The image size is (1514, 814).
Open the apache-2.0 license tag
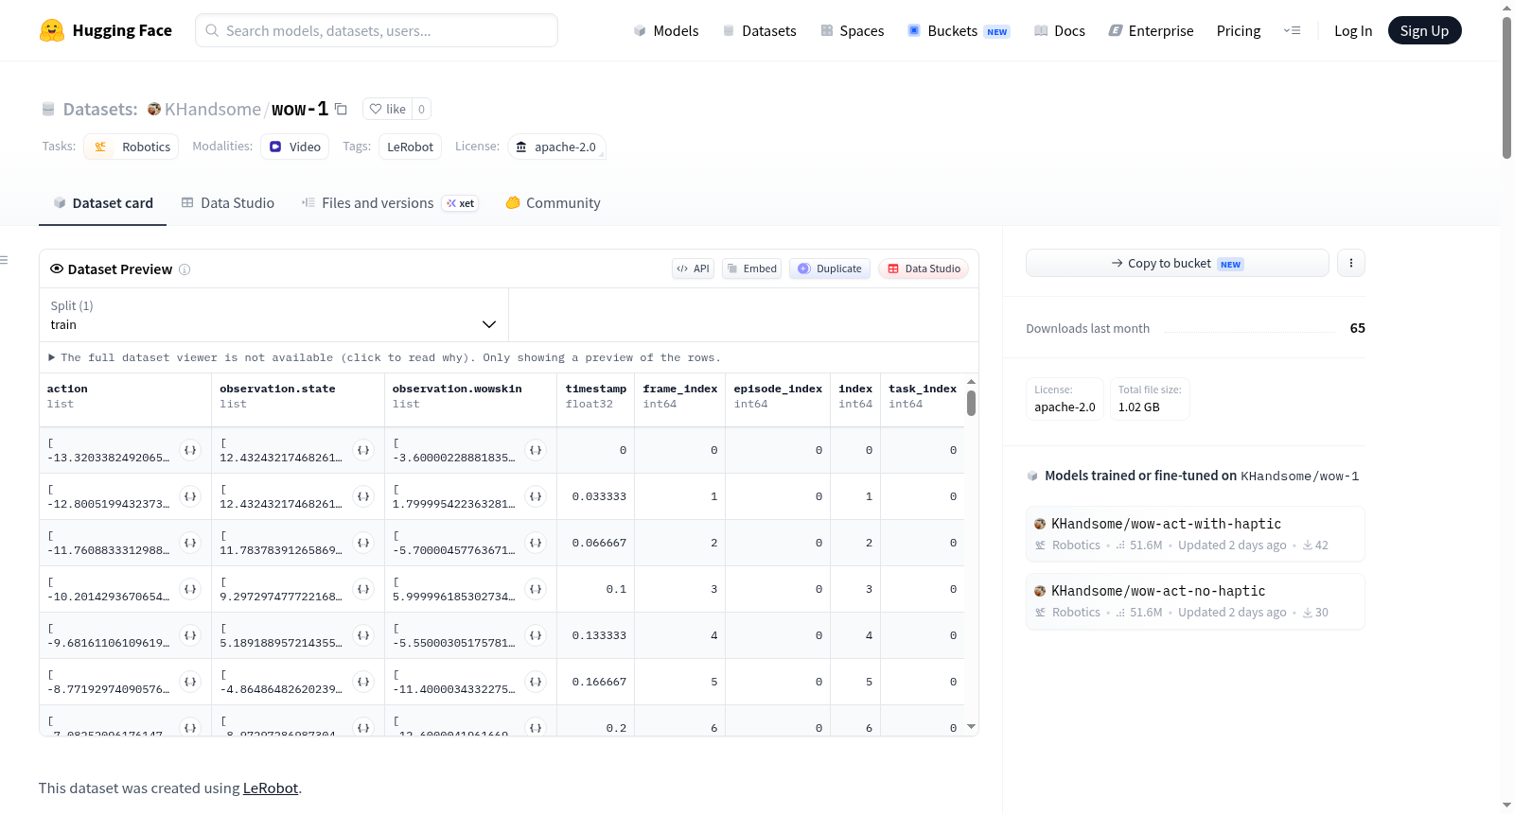[x=556, y=147]
